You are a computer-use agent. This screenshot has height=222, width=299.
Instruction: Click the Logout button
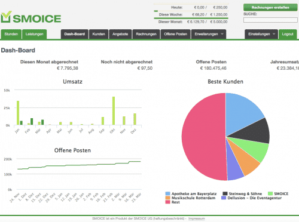(x=288, y=34)
